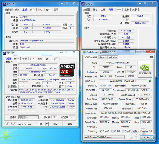
Task: Click the NVIDIA logo in GPU-Z
Action: 145,69
